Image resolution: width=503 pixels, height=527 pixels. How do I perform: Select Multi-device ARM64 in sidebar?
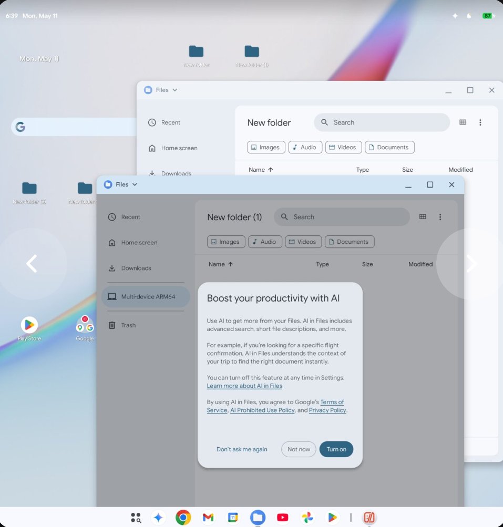pyautogui.click(x=146, y=296)
